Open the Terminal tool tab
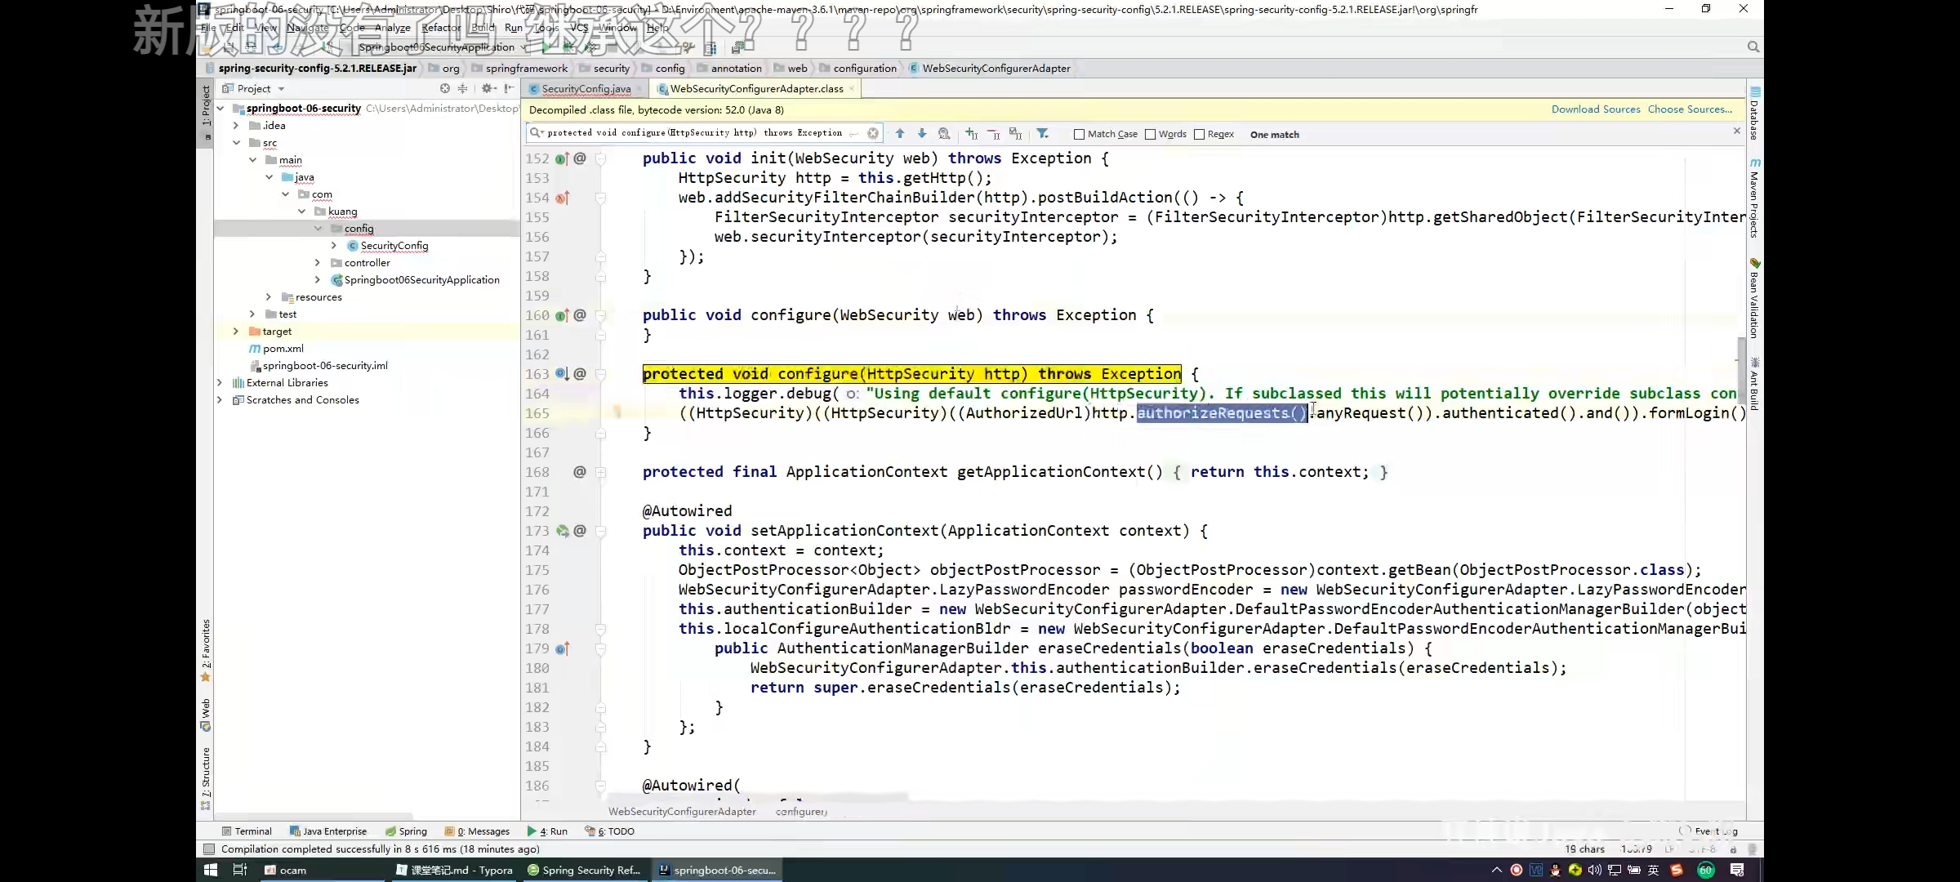This screenshot has height=882, width=1960. pyautogui.click(x=247, y=831)
